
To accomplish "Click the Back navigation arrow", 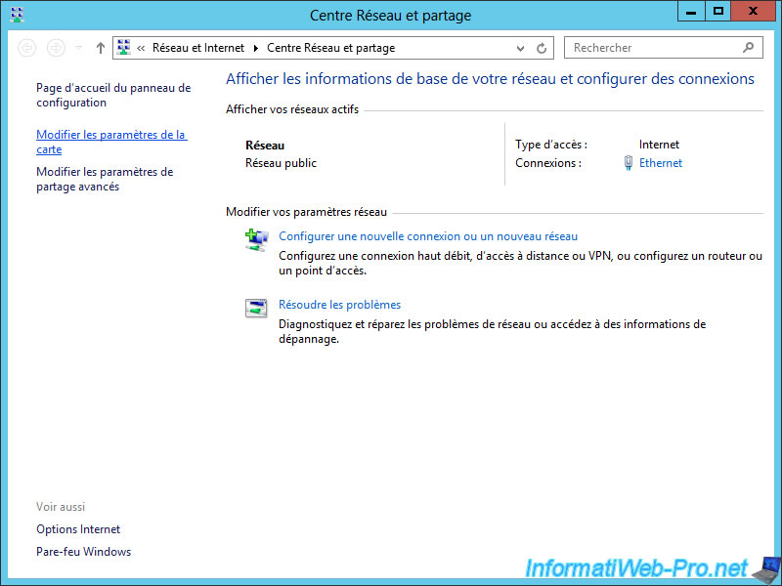I will (27, 48).
